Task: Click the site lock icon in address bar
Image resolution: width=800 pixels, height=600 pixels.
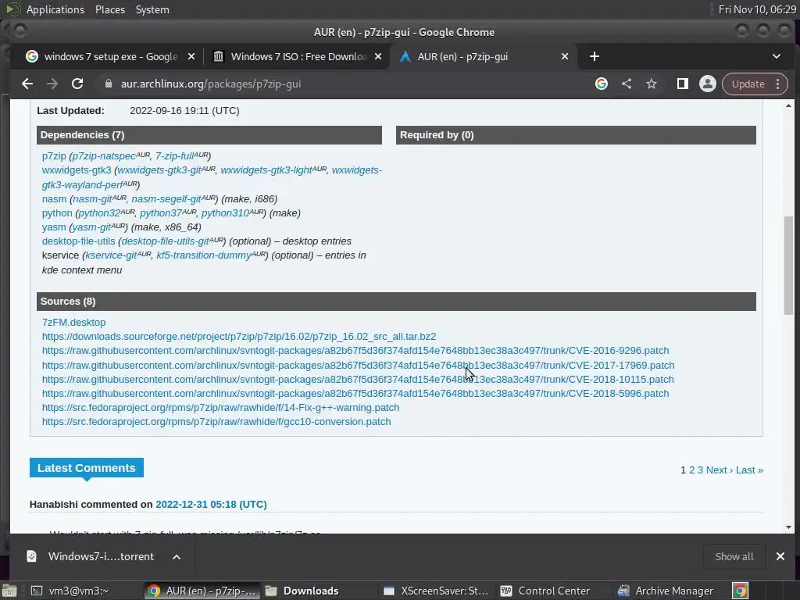Action: click(x=108, y=84)
